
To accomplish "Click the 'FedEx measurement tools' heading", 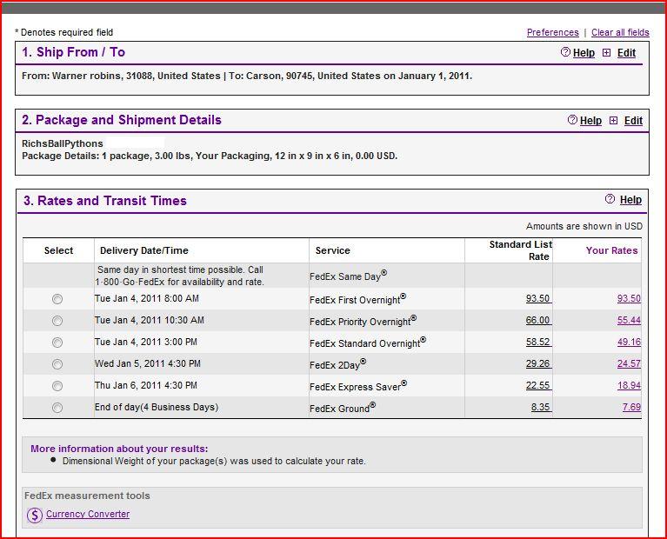I will 87,496.
